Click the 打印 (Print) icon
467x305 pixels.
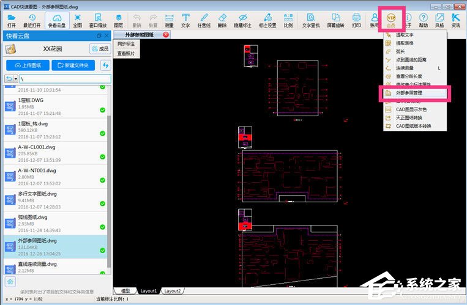(x=356, y=21)
